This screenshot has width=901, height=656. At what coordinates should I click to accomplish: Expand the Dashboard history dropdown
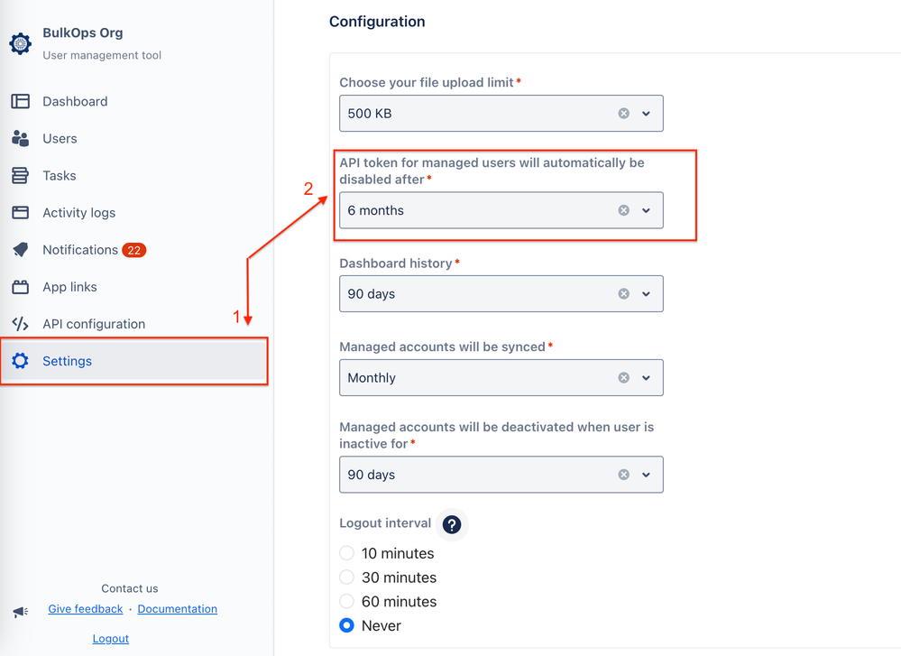click(646, 293)
